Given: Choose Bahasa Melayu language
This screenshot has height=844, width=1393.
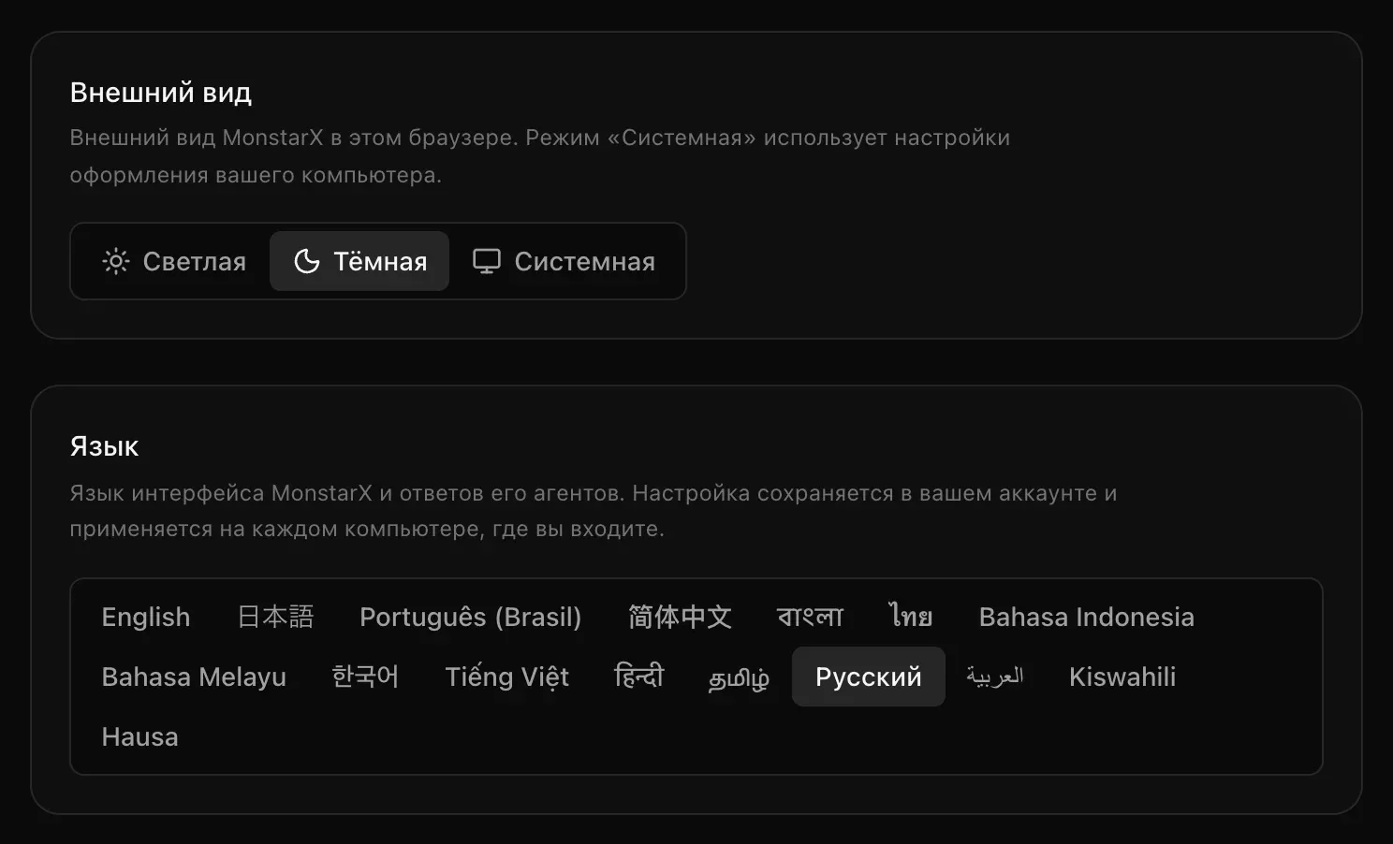Looking at the screenshot, I should (x=194, y=677).
